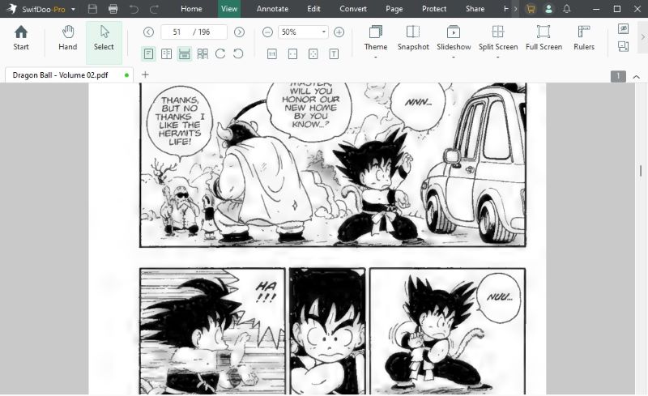Click the eye-protection icon at ribbon right
648x396 pixels.
(623, 28)
